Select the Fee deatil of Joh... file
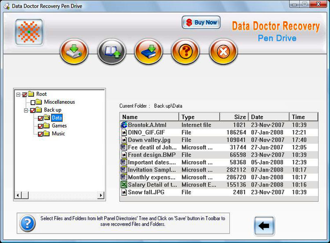 [x=152, y=147]
